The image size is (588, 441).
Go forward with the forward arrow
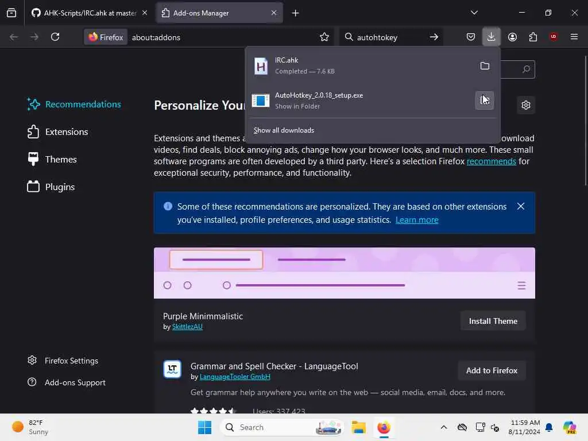34,37
